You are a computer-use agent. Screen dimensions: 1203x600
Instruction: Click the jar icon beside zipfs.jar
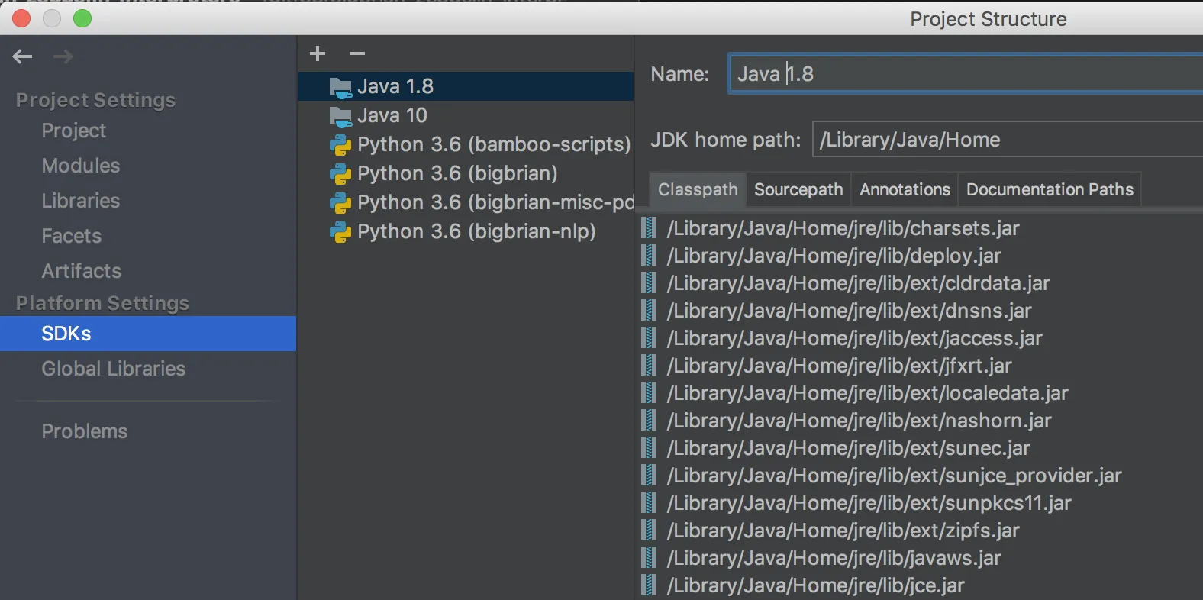(649, 530)
